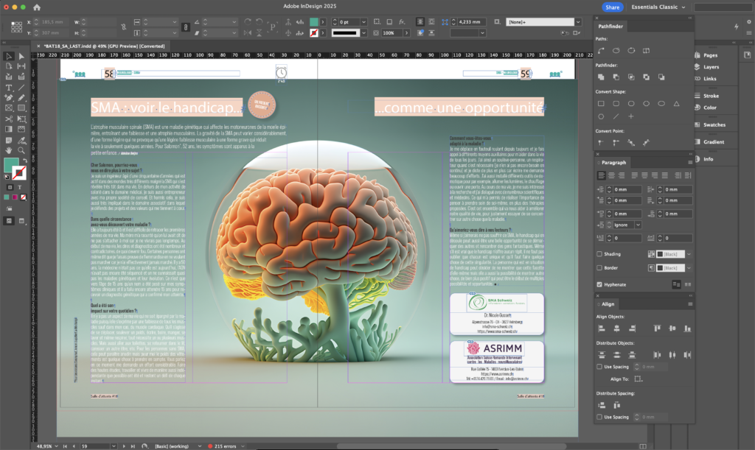Select the Zoom tool magnifier
Viewport: 755px width, 450px height.
[x=21, y=150]
